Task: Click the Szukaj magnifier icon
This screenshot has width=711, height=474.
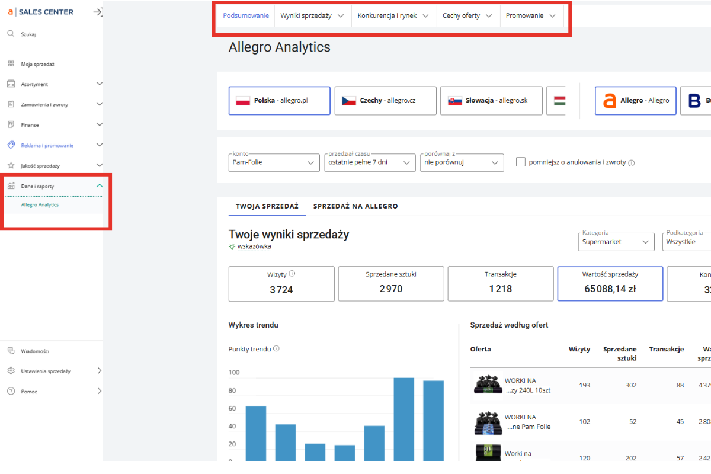Action: [11, 34]
